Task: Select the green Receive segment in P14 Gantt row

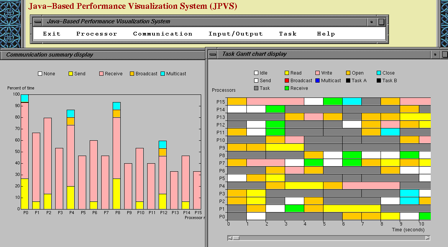Action: click(x=276, y=109)
